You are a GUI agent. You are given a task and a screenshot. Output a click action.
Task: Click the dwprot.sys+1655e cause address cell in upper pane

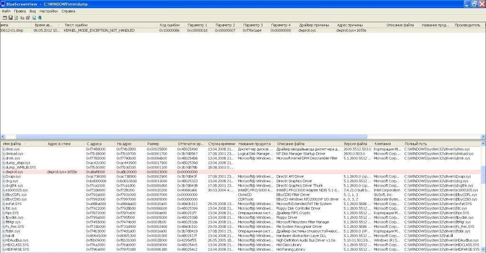(351, 30)
